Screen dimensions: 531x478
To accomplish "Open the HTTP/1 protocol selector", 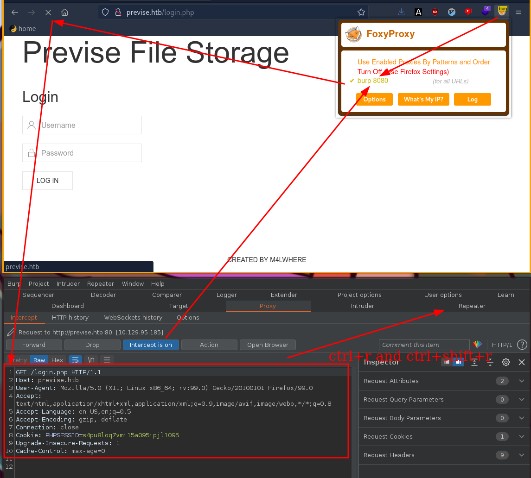I will coord(501,345).
